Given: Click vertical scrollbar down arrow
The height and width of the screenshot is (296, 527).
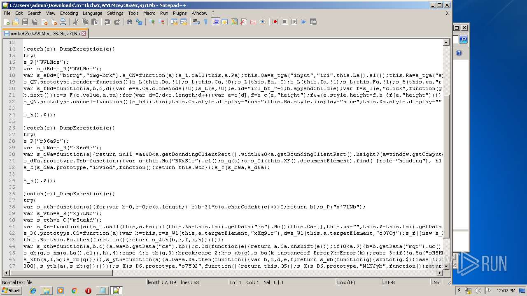Looking at the screenshot, I should click(x=446, y=267).
